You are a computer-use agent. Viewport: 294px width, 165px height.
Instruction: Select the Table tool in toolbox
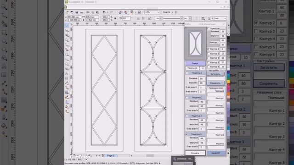coord(67,78)
